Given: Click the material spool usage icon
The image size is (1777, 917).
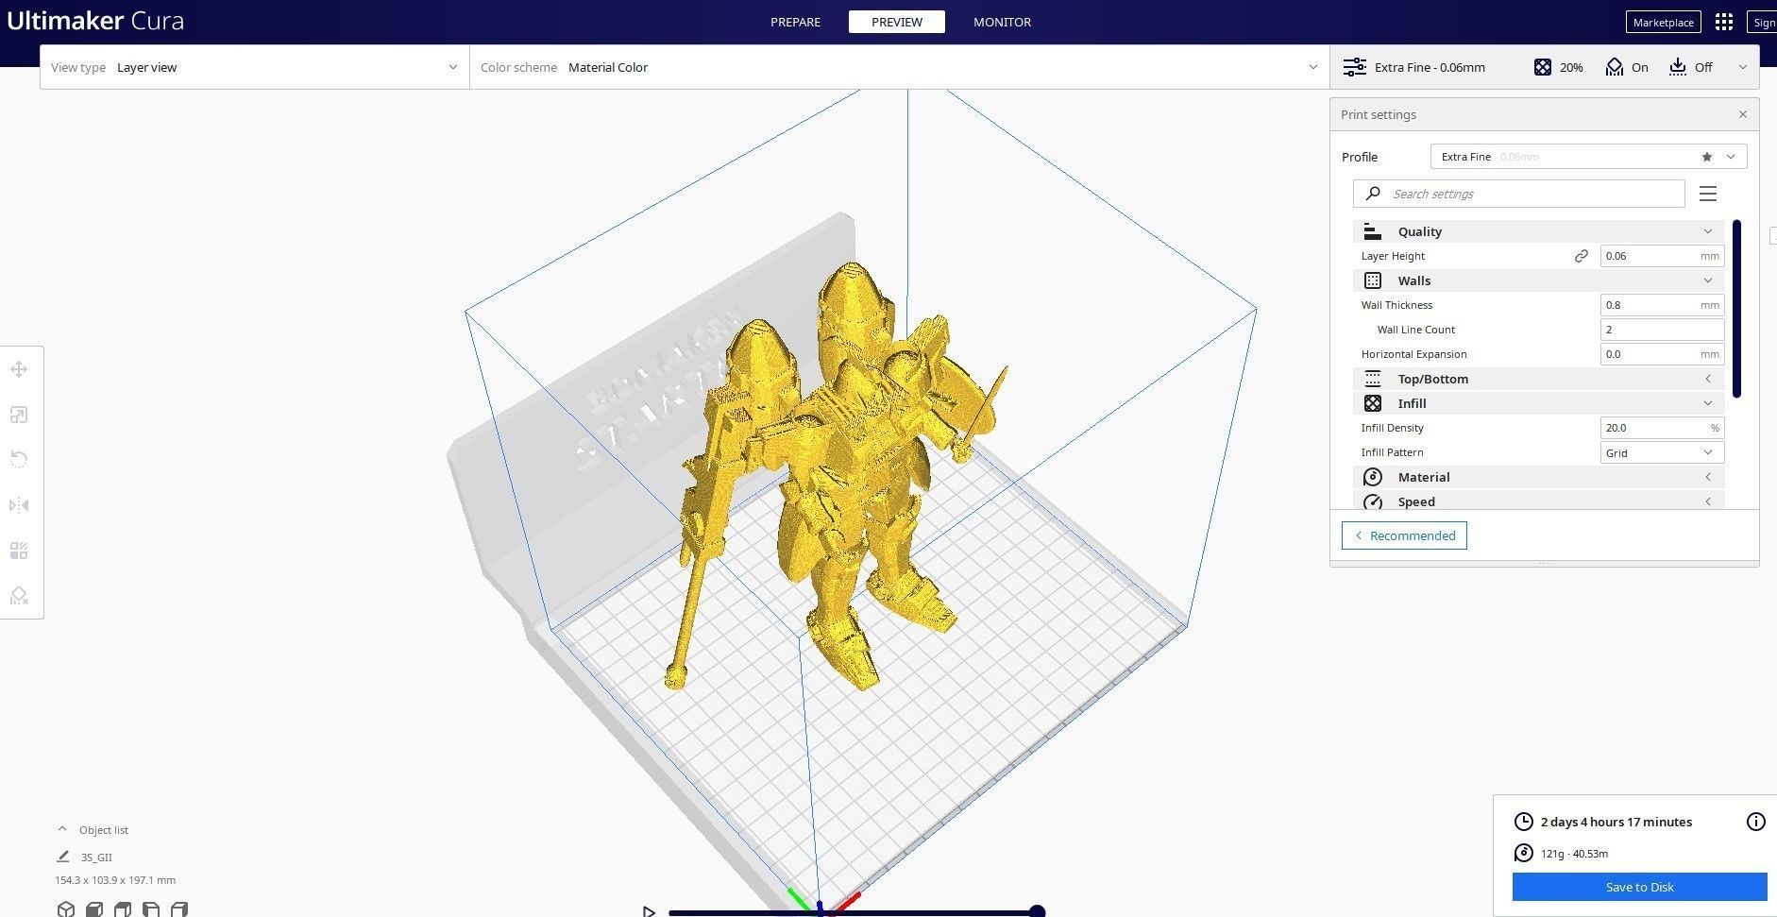Looking at the screenshot, I should point(1523,853).
